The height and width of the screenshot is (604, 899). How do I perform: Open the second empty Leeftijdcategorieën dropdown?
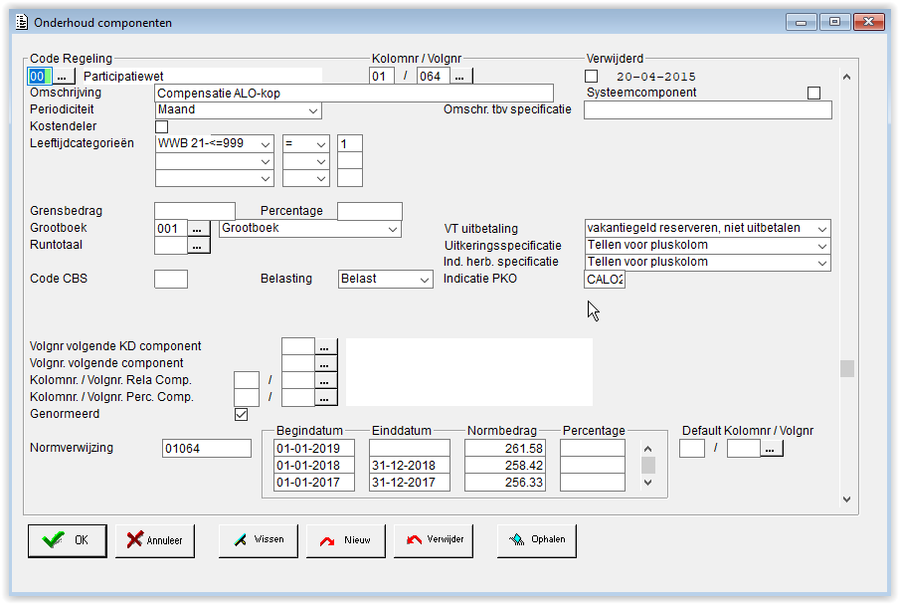[x=215, y=161]
